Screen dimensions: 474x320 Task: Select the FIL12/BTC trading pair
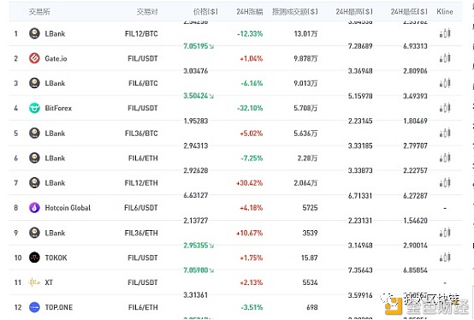point(141,33)
